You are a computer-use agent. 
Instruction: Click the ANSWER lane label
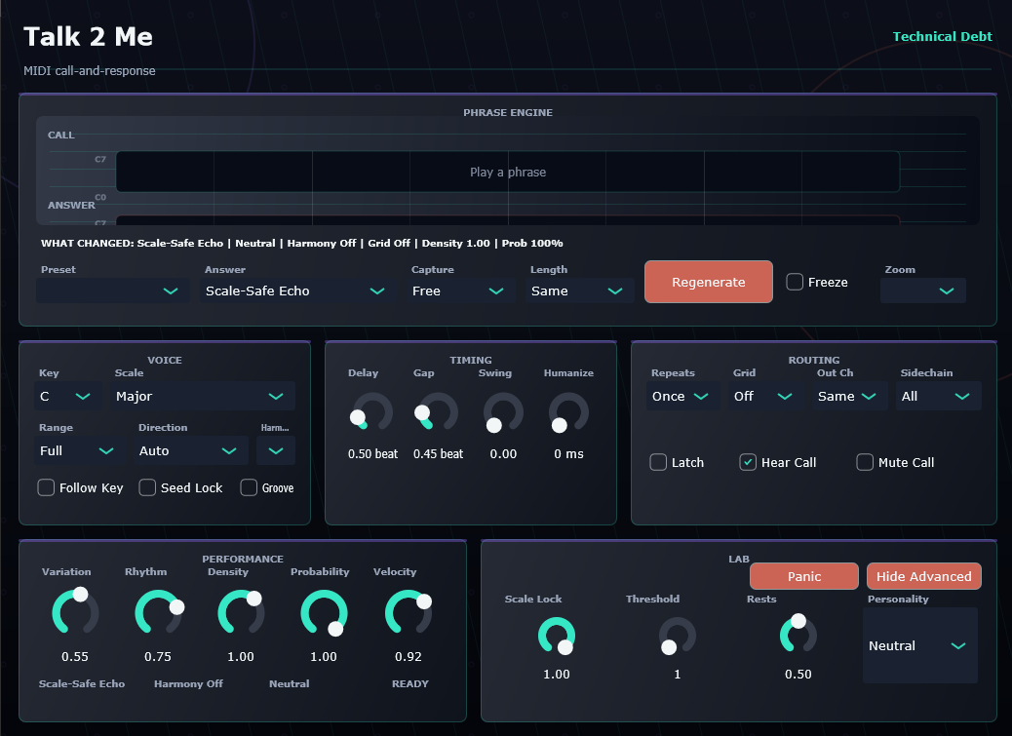71,205
